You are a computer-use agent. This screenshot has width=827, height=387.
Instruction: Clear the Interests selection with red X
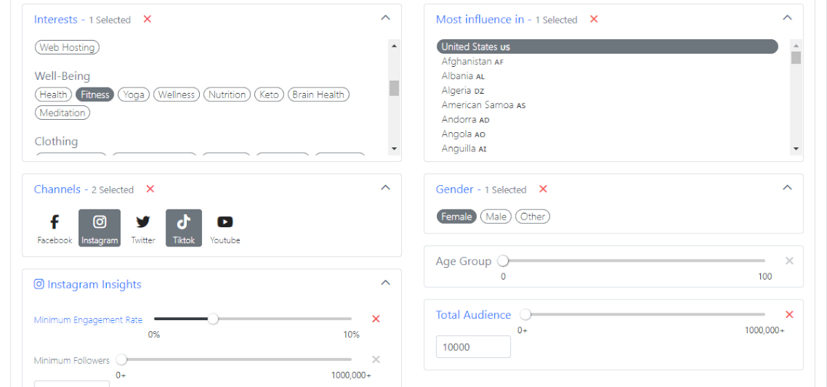[x=147, y=19]
